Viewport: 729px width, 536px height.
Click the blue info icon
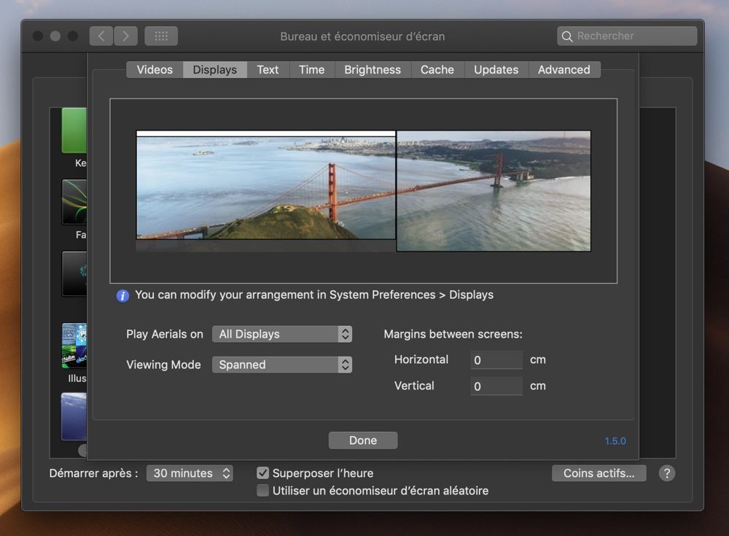122,295
